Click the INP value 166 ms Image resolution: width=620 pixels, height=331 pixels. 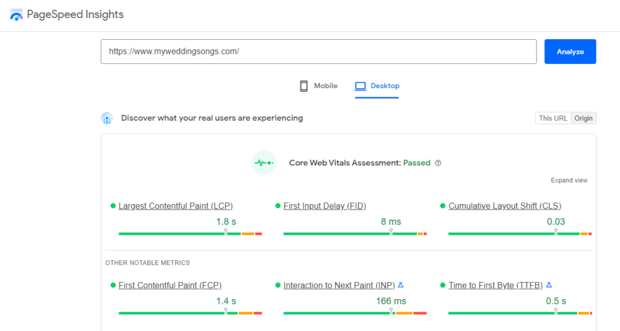391,301
